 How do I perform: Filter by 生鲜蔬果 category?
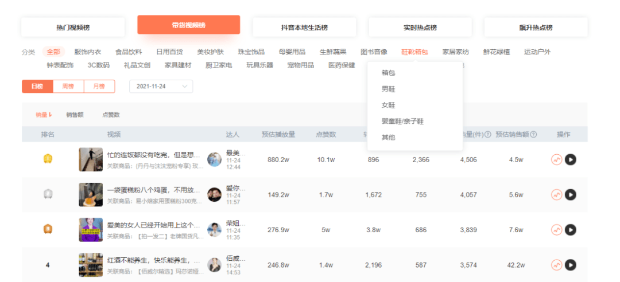tap(334, 52)
